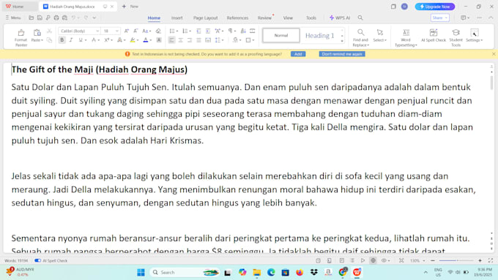
Task: Click the Open folder icon in quick access
Action: coord(31,18)
